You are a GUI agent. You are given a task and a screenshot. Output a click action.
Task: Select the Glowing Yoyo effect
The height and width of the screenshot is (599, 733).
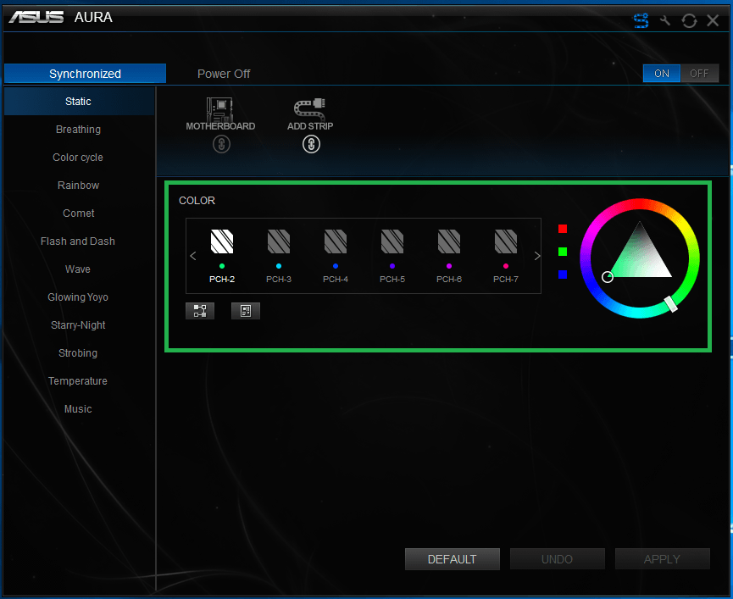79,297
